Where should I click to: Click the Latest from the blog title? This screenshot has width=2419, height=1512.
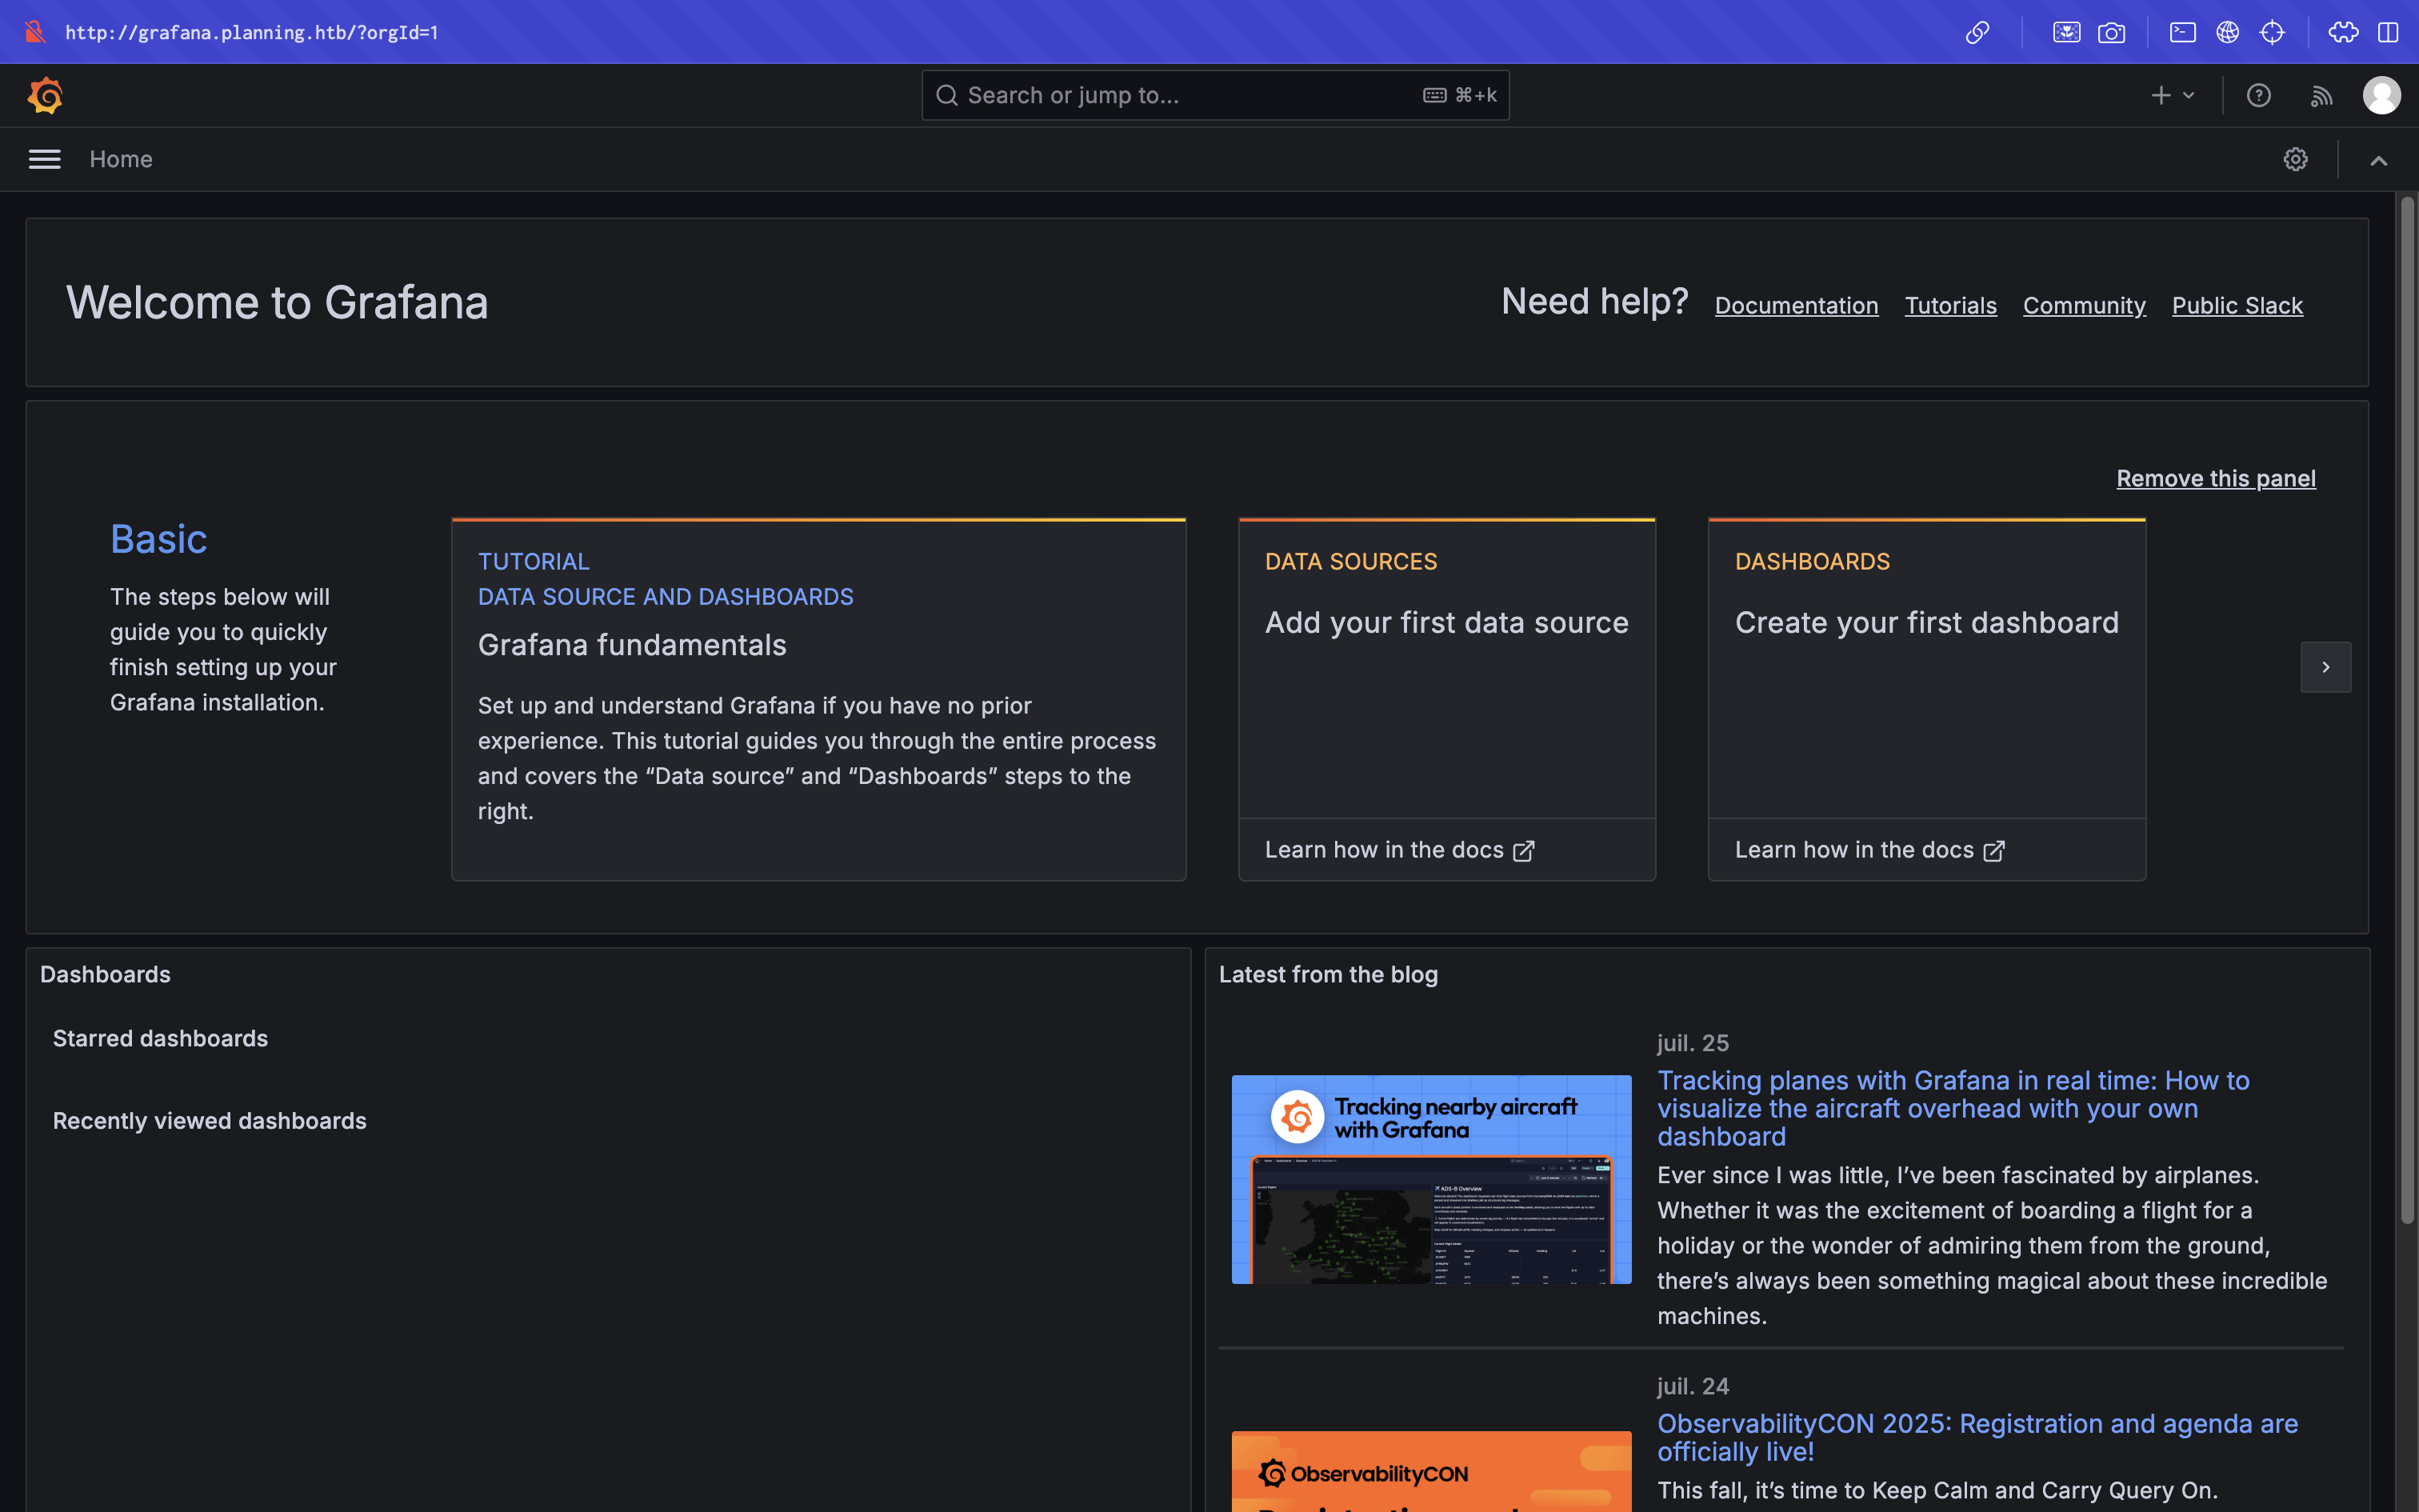[x=1327, y=974]
